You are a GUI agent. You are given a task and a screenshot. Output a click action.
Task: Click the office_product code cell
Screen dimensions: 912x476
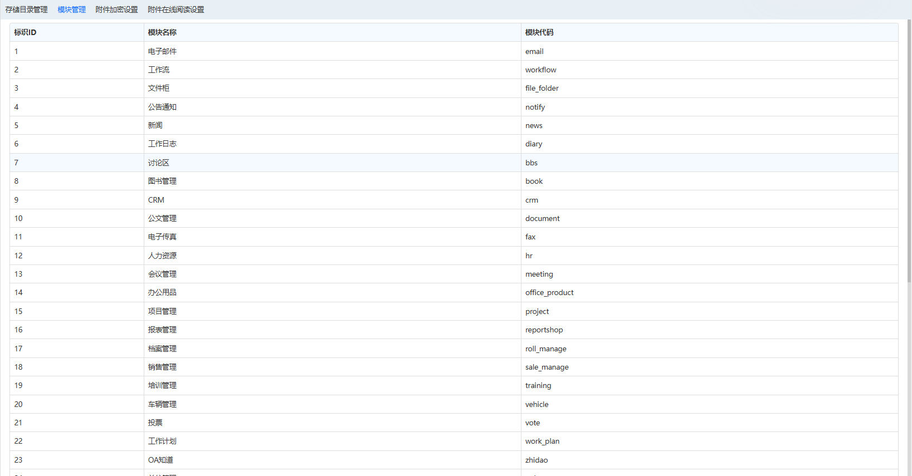coord(549,292)
